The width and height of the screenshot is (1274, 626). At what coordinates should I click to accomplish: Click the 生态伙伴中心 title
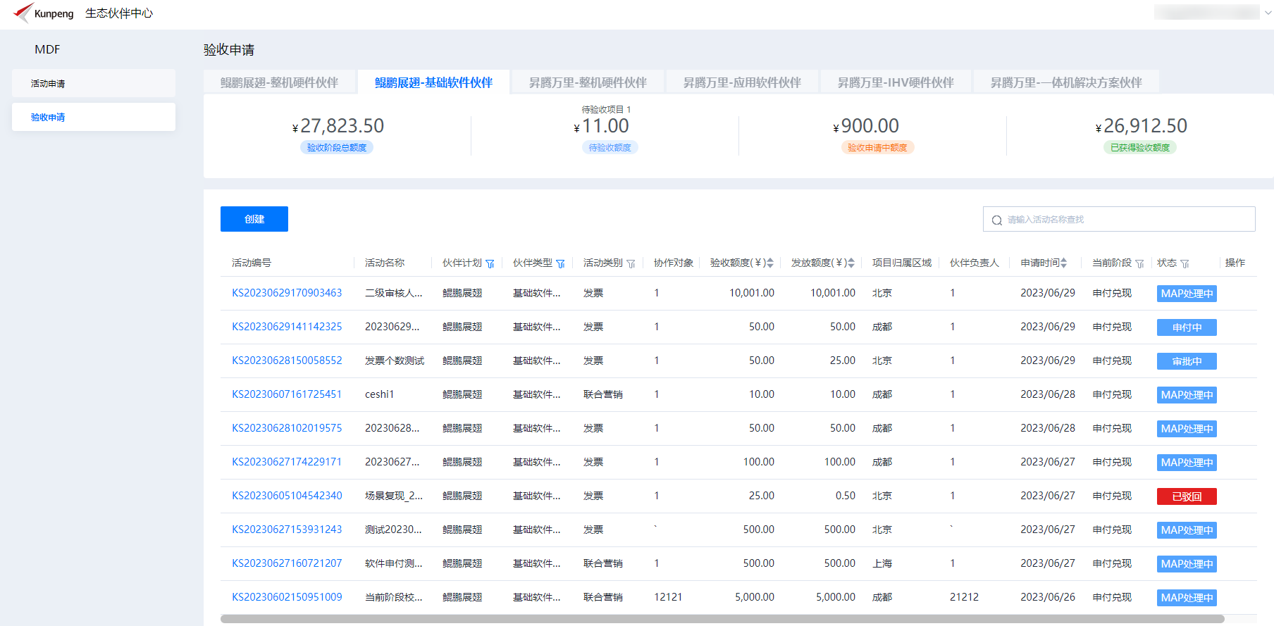point(119,13)
